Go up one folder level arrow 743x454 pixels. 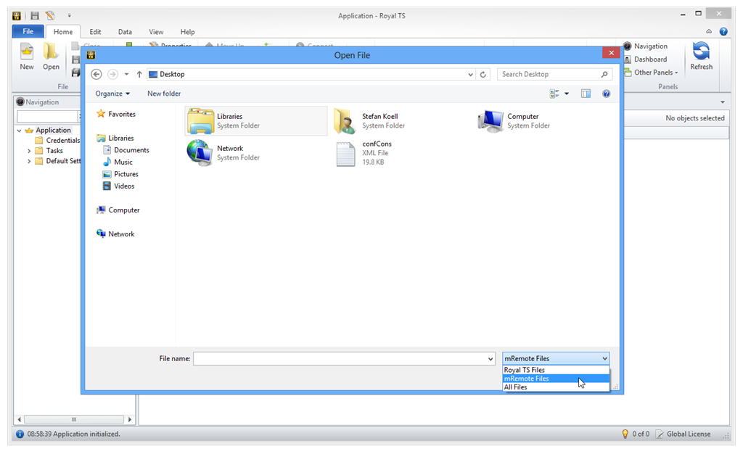click(x=139, y=74)
